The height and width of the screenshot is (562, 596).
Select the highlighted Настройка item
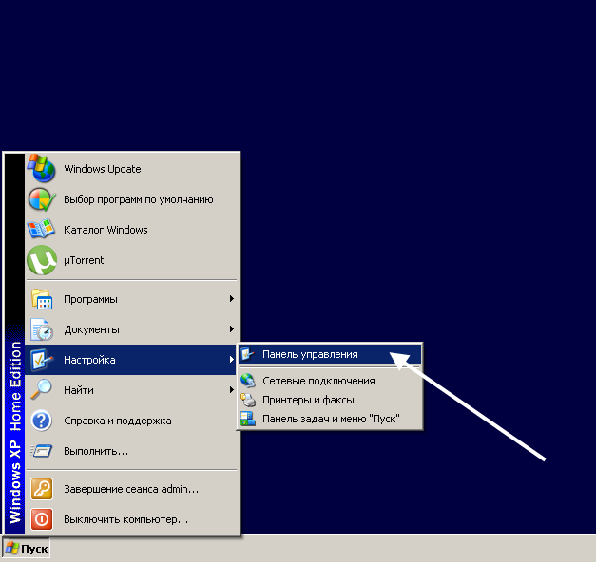click(x=131, y=360)
